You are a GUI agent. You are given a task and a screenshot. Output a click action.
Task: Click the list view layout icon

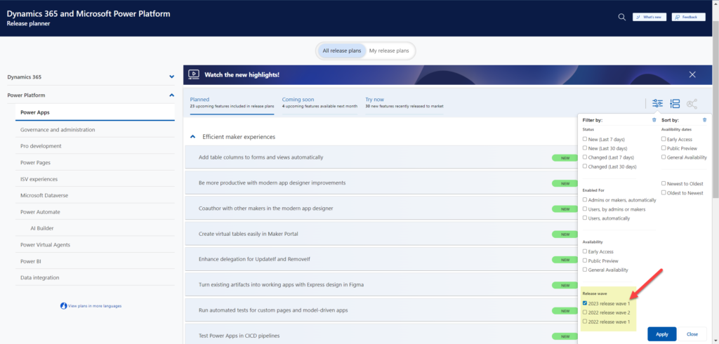point(675,104)
